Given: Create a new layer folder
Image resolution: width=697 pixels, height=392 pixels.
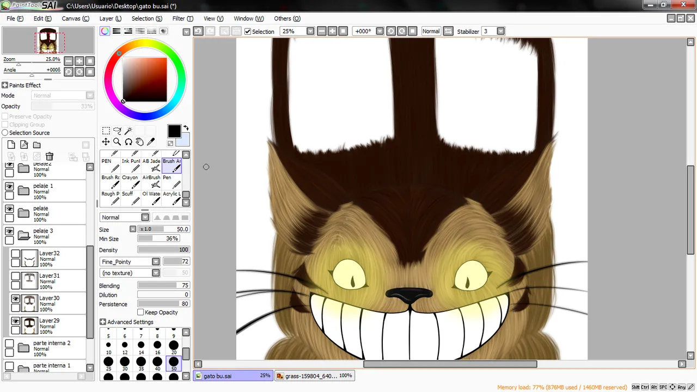Looking at the screenshot, I should click(x=36, y=145).
